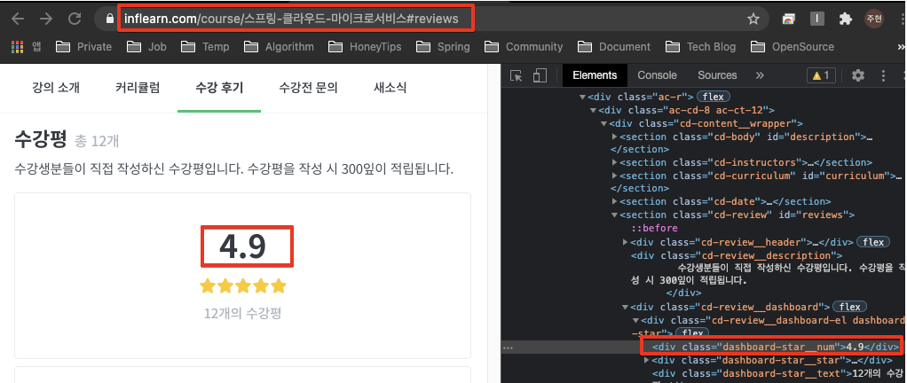
Task: Click the flex badge next to ac-r div
Action: (714, 97)
